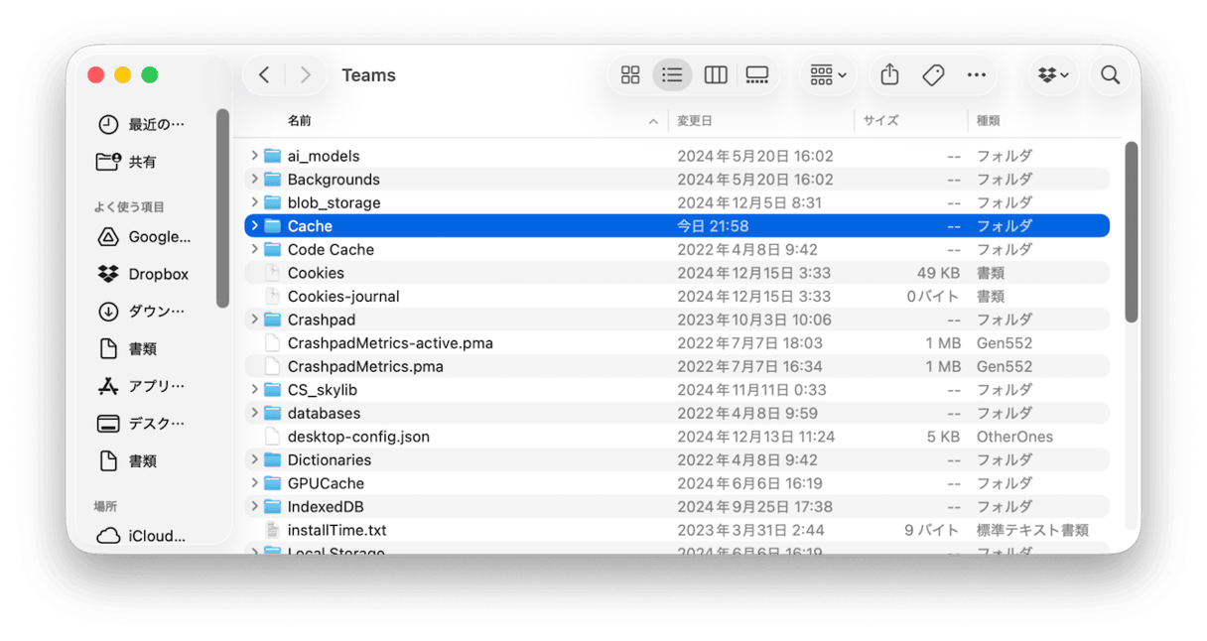The height and width of the screenshot is (641, 1207).
Task: Expand the selected Cache folder
Action: pos(255,226)
